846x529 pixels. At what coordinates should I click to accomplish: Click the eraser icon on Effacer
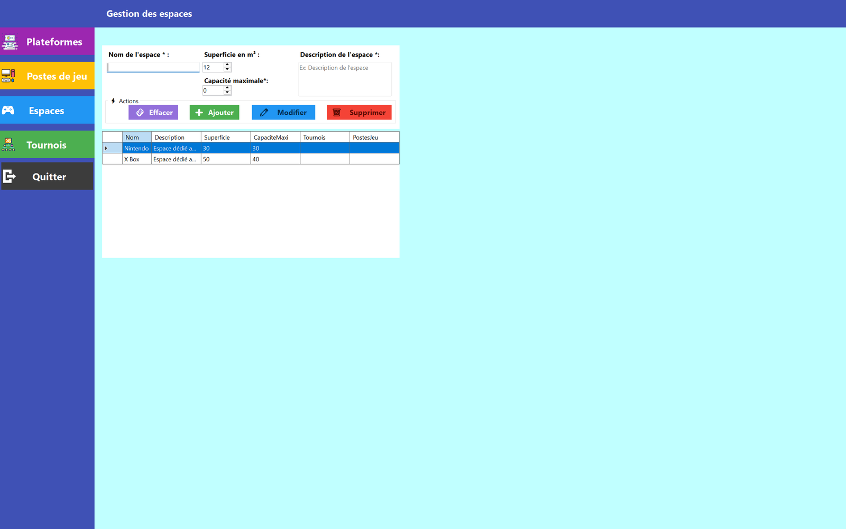140,113
